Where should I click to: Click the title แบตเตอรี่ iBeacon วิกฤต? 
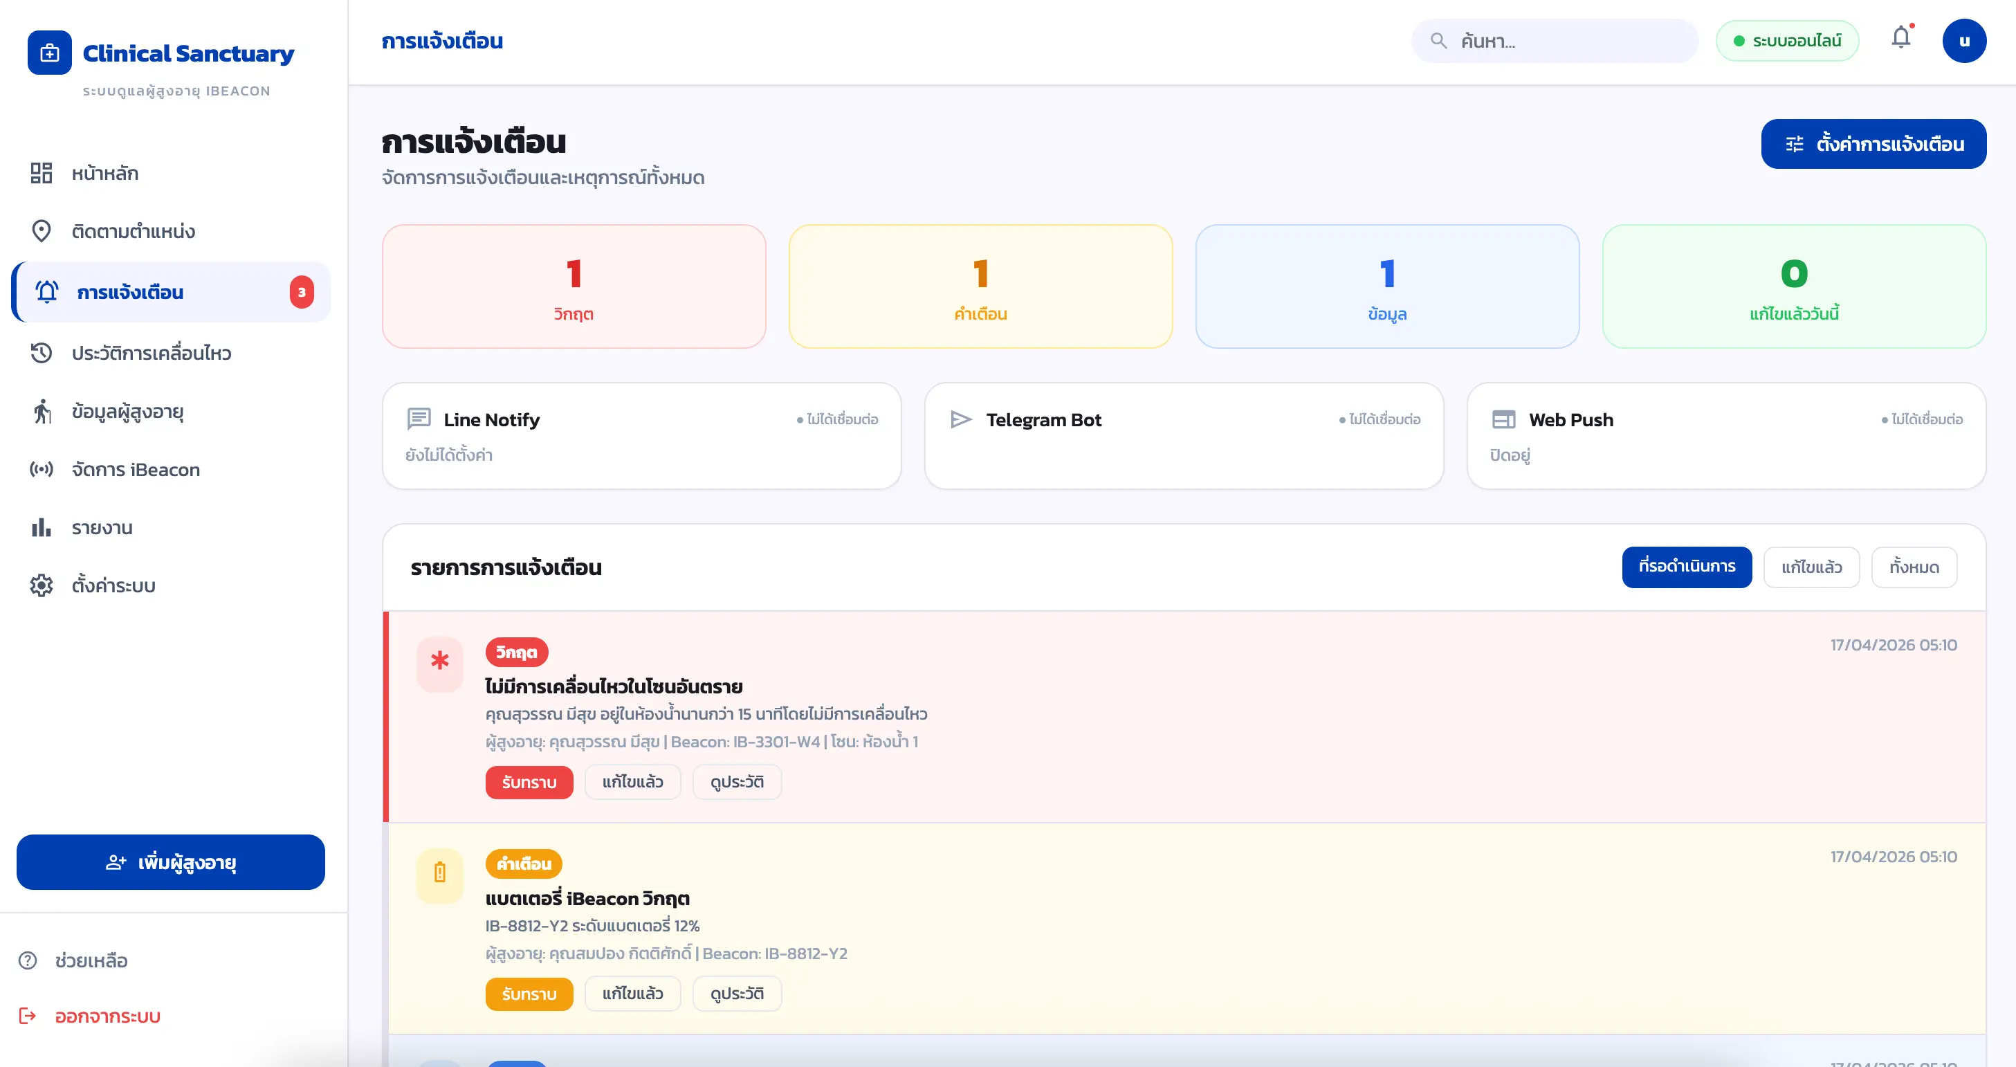[x=587, y=899]
